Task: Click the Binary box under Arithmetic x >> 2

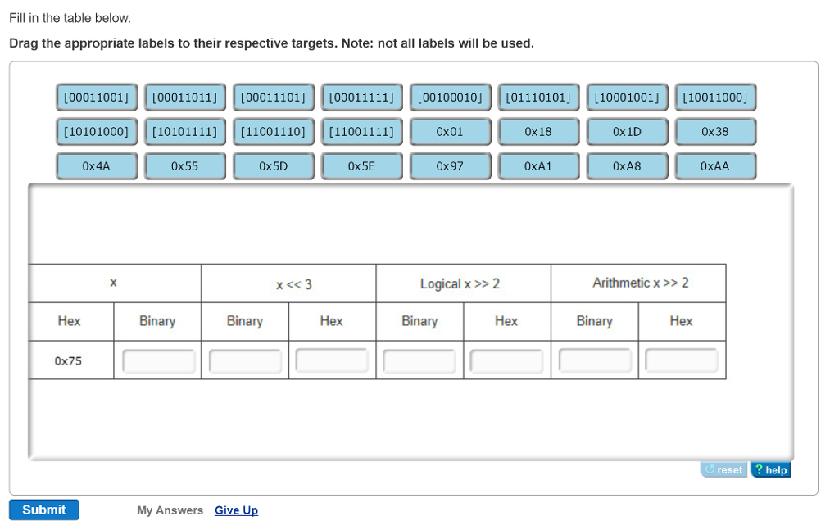Action: pos(595,360)
